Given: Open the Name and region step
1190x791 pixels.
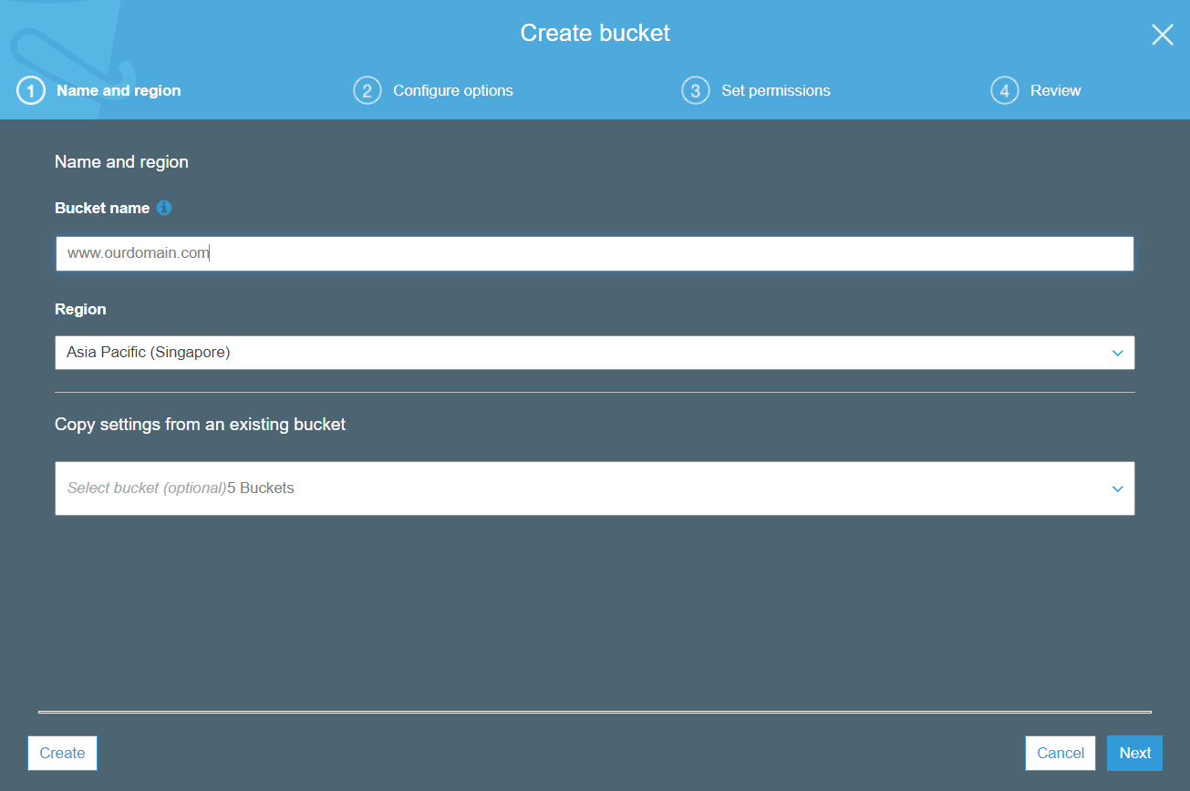Looking at the screenshot, I should click(x=119, y=90).
